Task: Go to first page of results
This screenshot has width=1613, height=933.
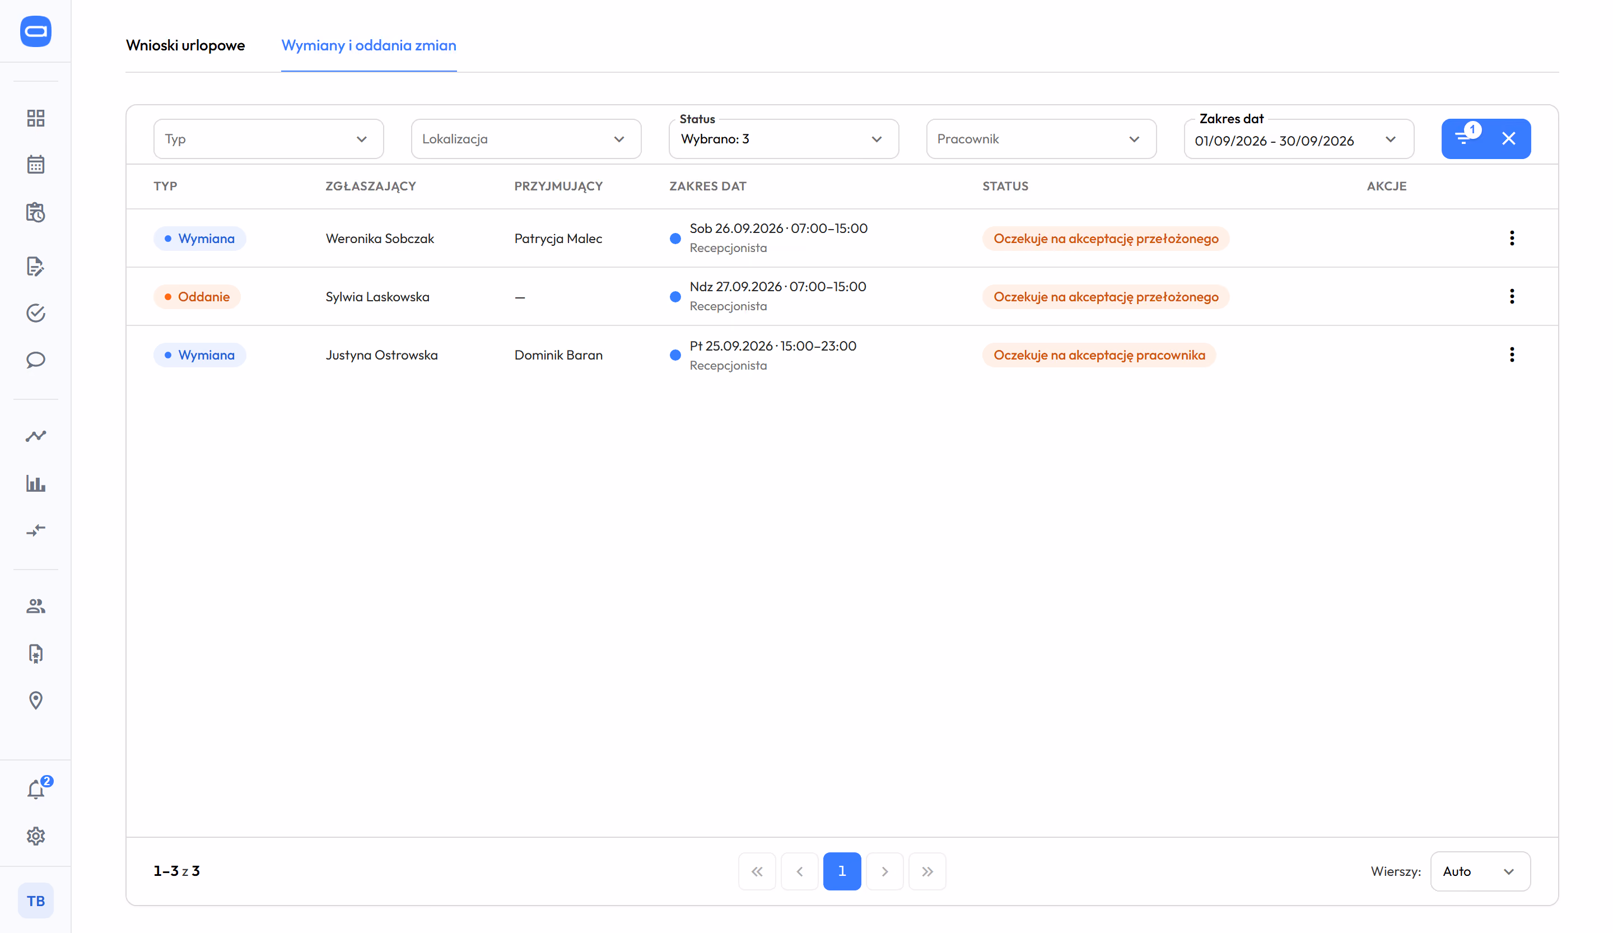Action: (x=757, y=871)
